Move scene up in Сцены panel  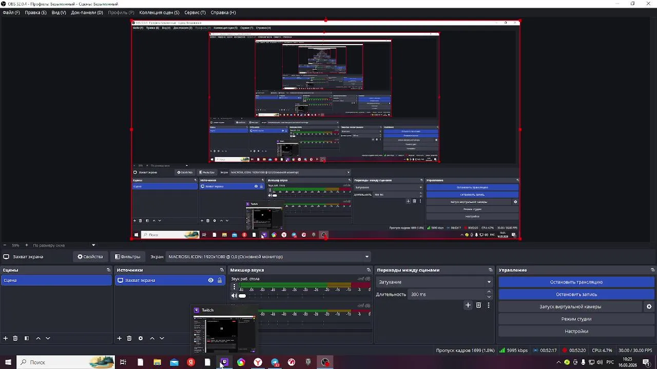38,338
